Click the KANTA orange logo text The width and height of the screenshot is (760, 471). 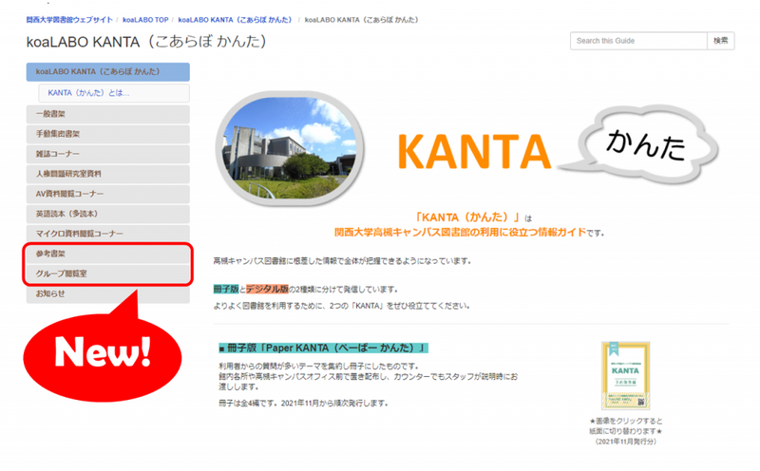(x=474, y=150)
